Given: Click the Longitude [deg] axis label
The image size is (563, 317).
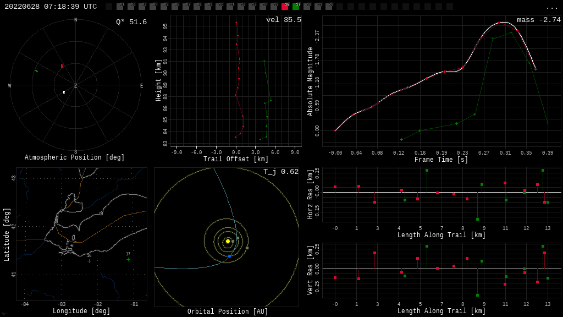Looking at the screenshot, I should [x=81, y=310].
